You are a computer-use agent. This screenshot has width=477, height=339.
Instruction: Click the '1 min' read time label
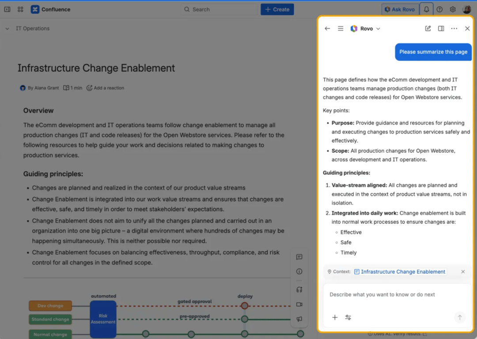coord(76,88)
